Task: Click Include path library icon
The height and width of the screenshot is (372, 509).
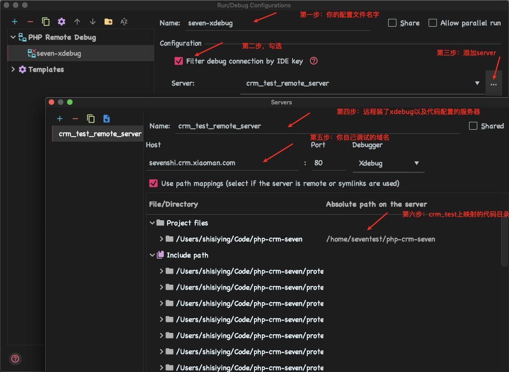Action: point(160,255)
